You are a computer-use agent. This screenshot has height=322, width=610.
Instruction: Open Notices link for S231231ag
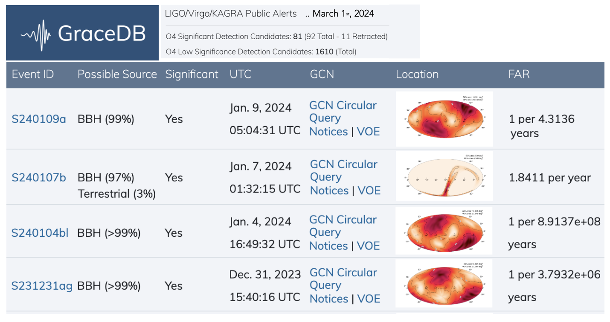(329, 299)
